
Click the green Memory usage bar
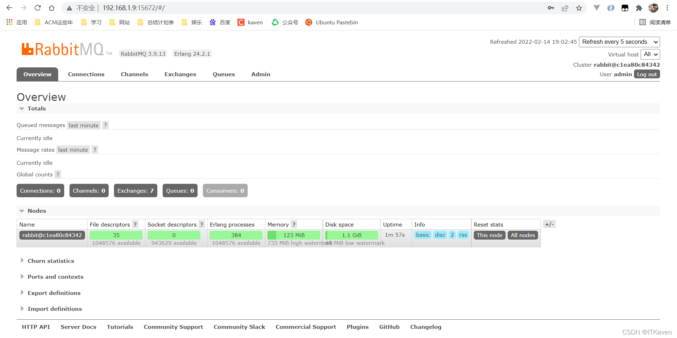(x=294, y=235)
